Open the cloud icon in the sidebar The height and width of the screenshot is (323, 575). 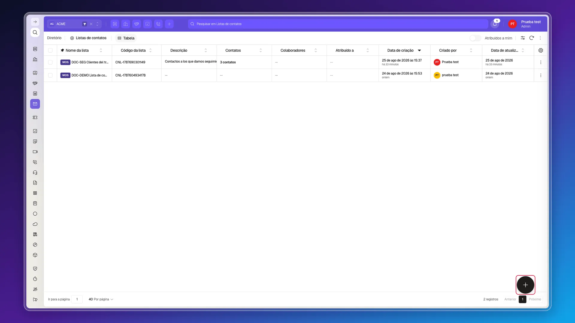click(35, 224)
